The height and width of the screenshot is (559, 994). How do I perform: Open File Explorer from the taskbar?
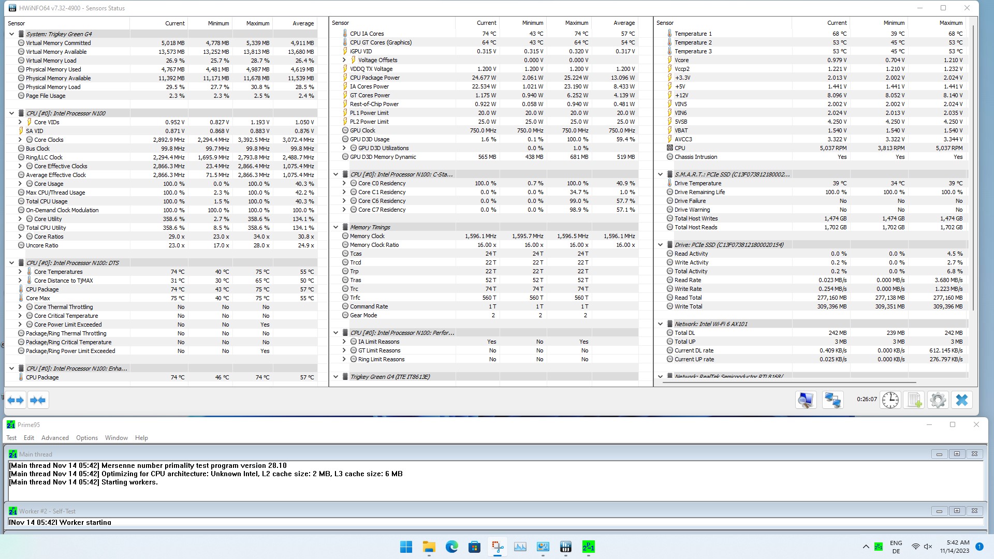(429, 547)
